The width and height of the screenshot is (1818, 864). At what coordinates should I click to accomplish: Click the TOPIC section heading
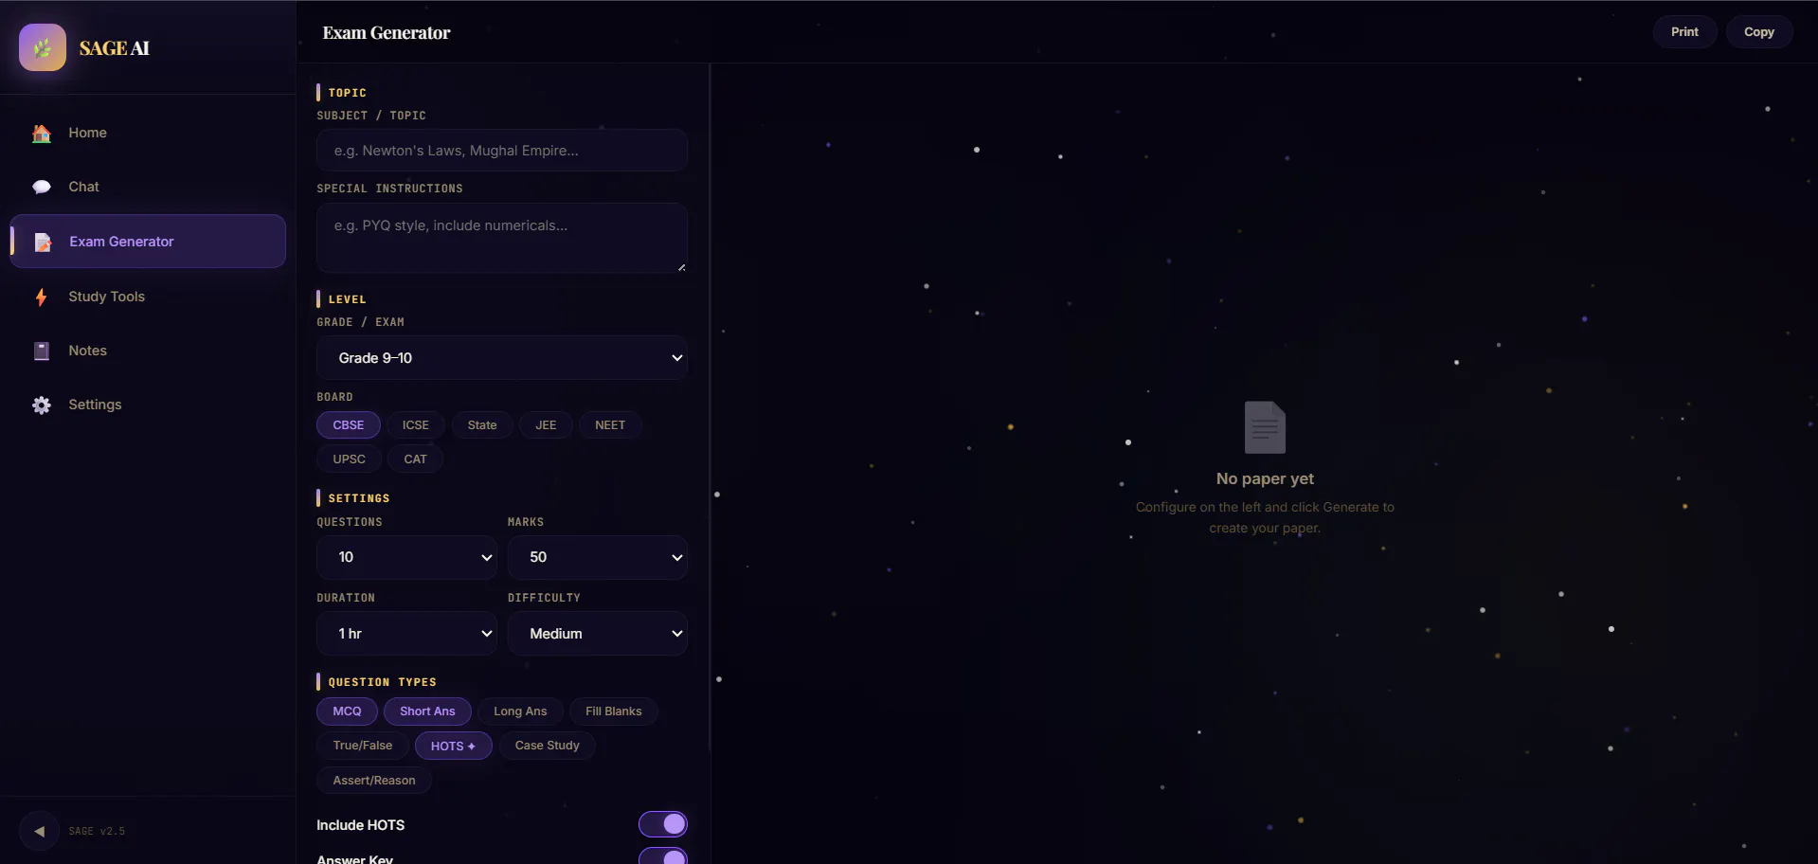348,93
